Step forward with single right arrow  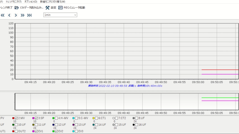click(x=16, y=15)
